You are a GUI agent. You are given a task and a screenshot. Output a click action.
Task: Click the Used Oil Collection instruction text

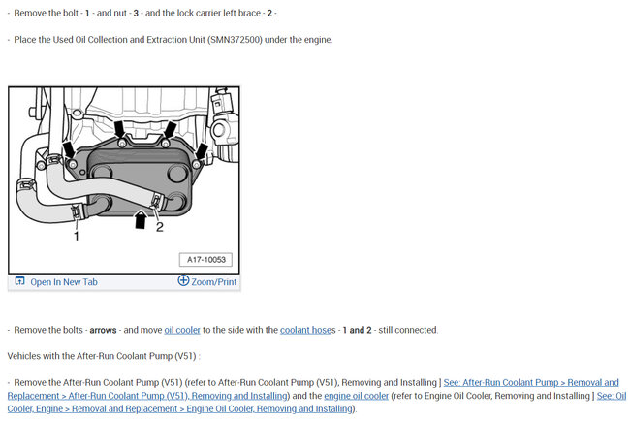coord(173,40)
